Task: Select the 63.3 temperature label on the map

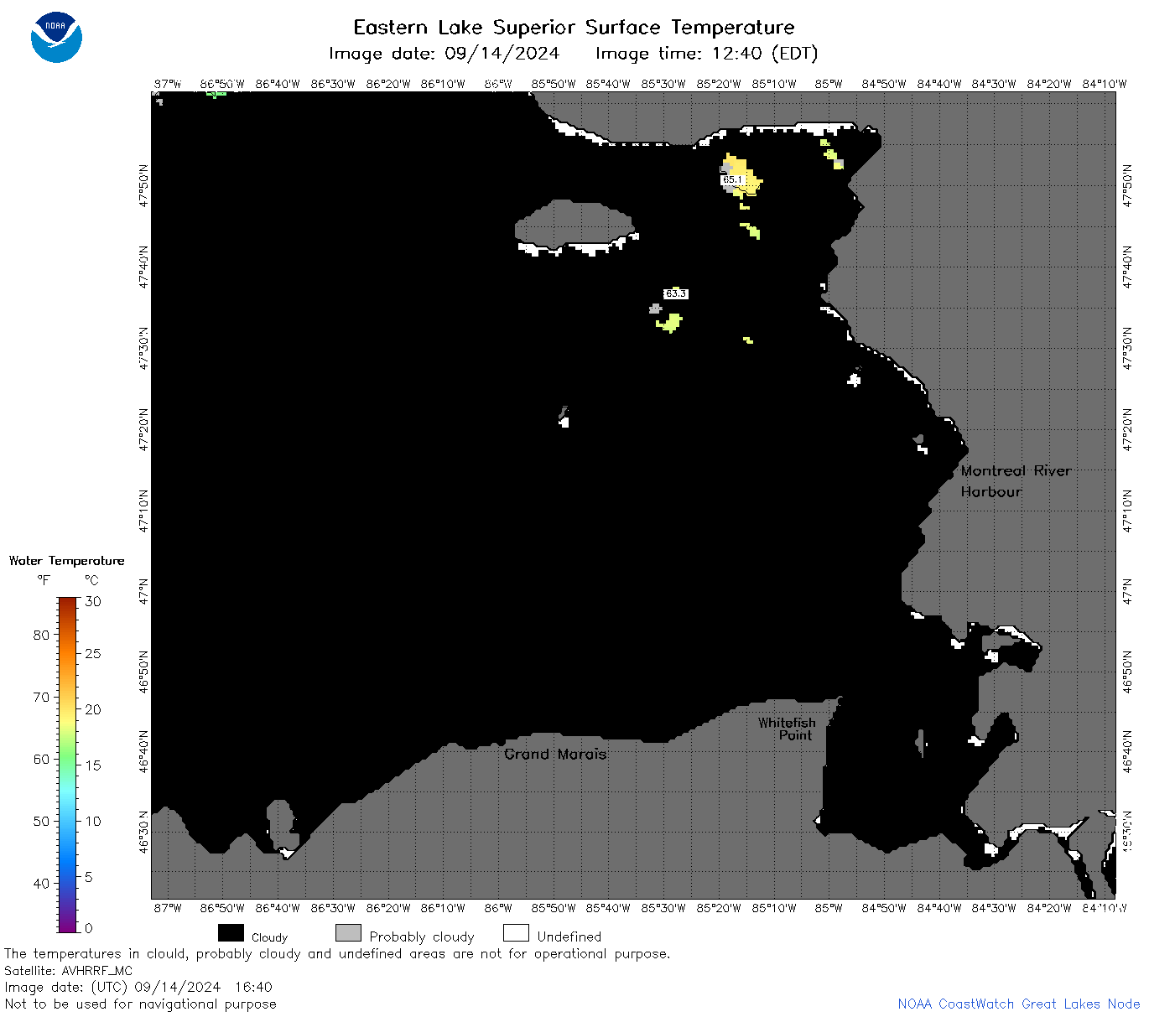Action: tap(676, 294)
